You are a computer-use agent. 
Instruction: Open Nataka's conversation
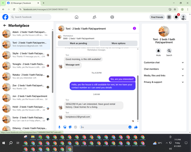26,76
